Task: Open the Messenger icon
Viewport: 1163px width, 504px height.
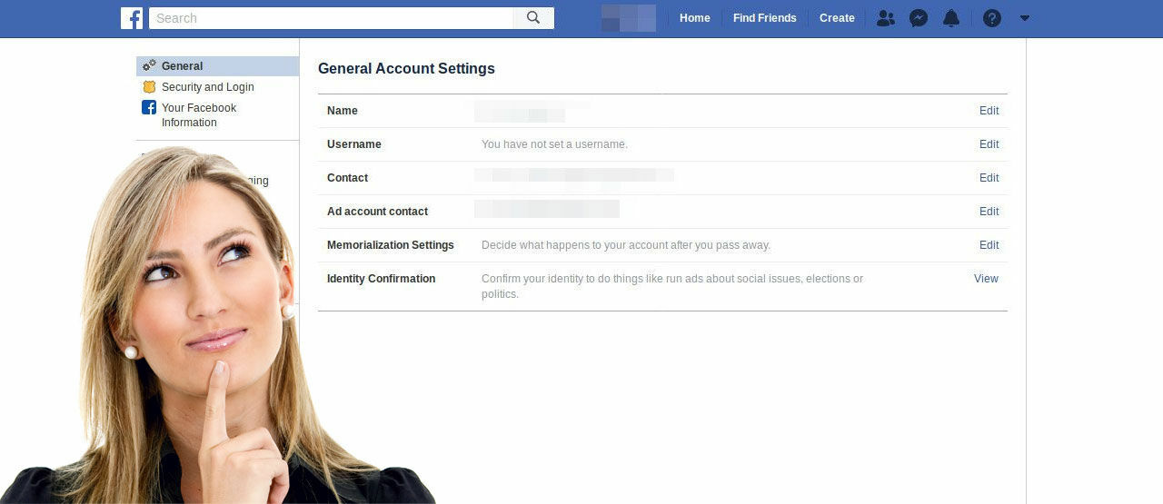Action: (919, 18)
